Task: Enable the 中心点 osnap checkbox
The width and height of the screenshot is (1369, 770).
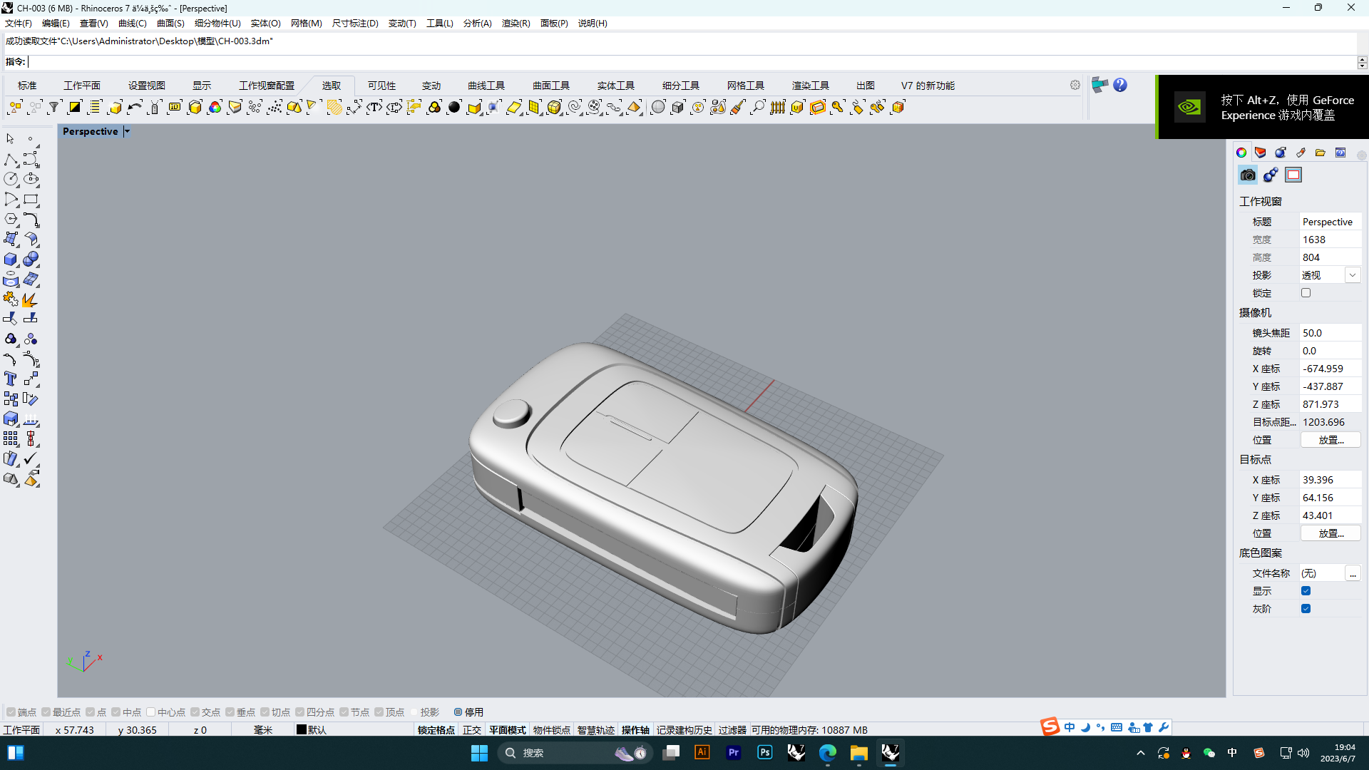Action: (x=150, y=712)
